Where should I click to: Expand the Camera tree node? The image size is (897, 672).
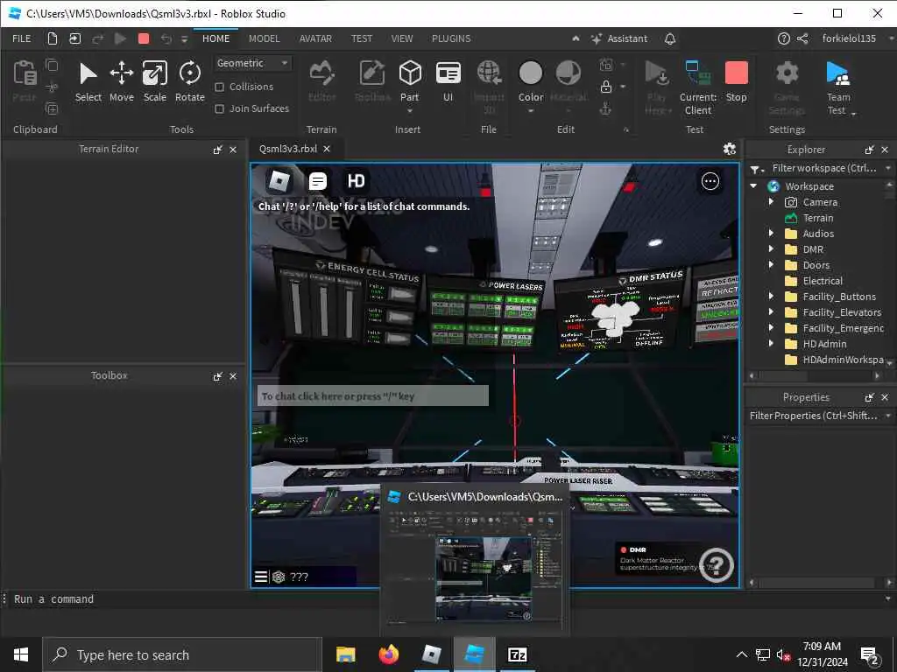click(771, 202)
